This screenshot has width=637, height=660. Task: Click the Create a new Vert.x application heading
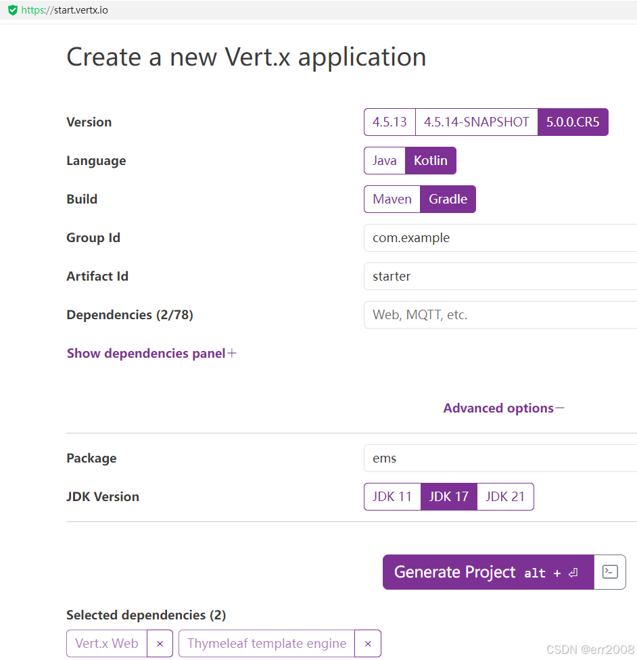coord(246,57)
